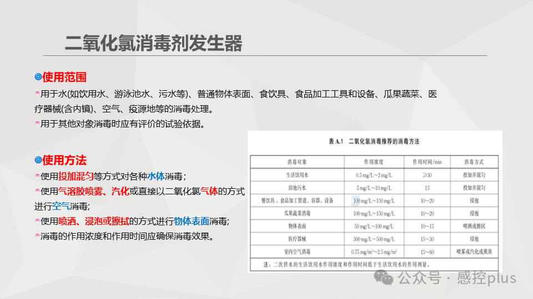Screen dimensions: 533x299
Task: Click the table cell 瓜果蔬菜消毒
Action: [297, 213]
